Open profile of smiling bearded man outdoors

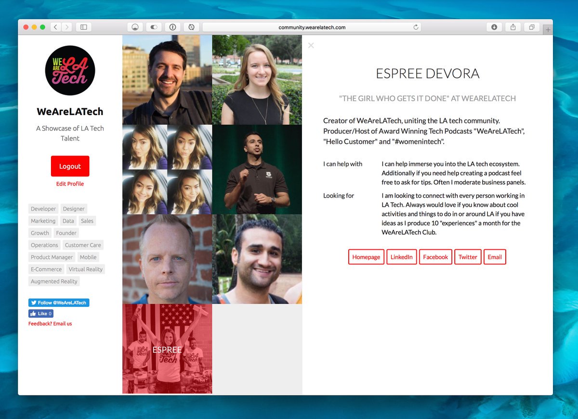(257, 259)
